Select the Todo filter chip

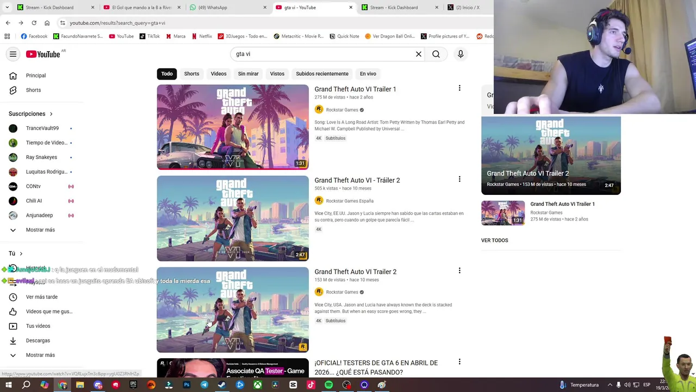pyautogui.click(x=167, y=73)
